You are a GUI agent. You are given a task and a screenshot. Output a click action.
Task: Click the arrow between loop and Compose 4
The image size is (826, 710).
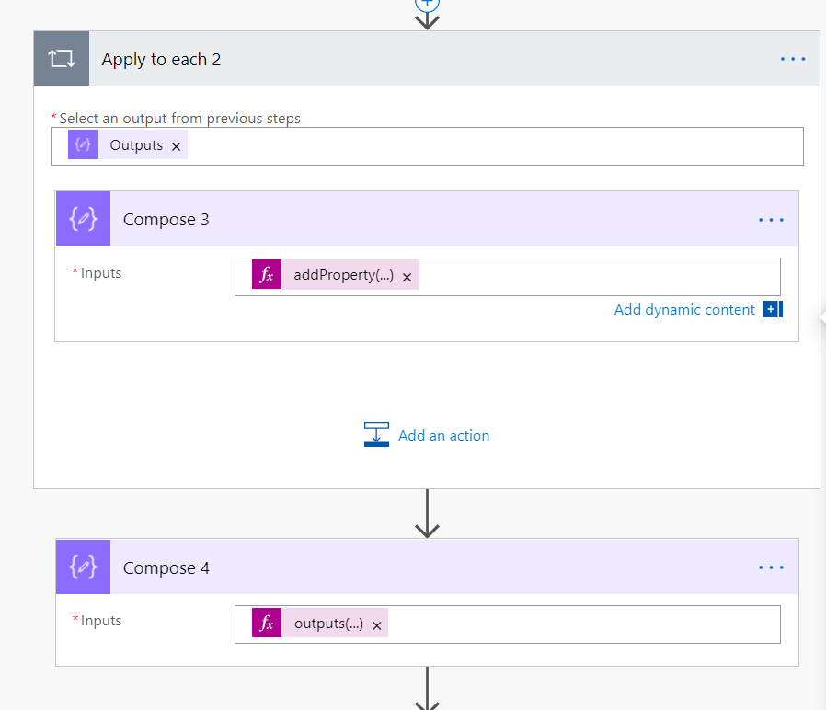click(427, 513)
